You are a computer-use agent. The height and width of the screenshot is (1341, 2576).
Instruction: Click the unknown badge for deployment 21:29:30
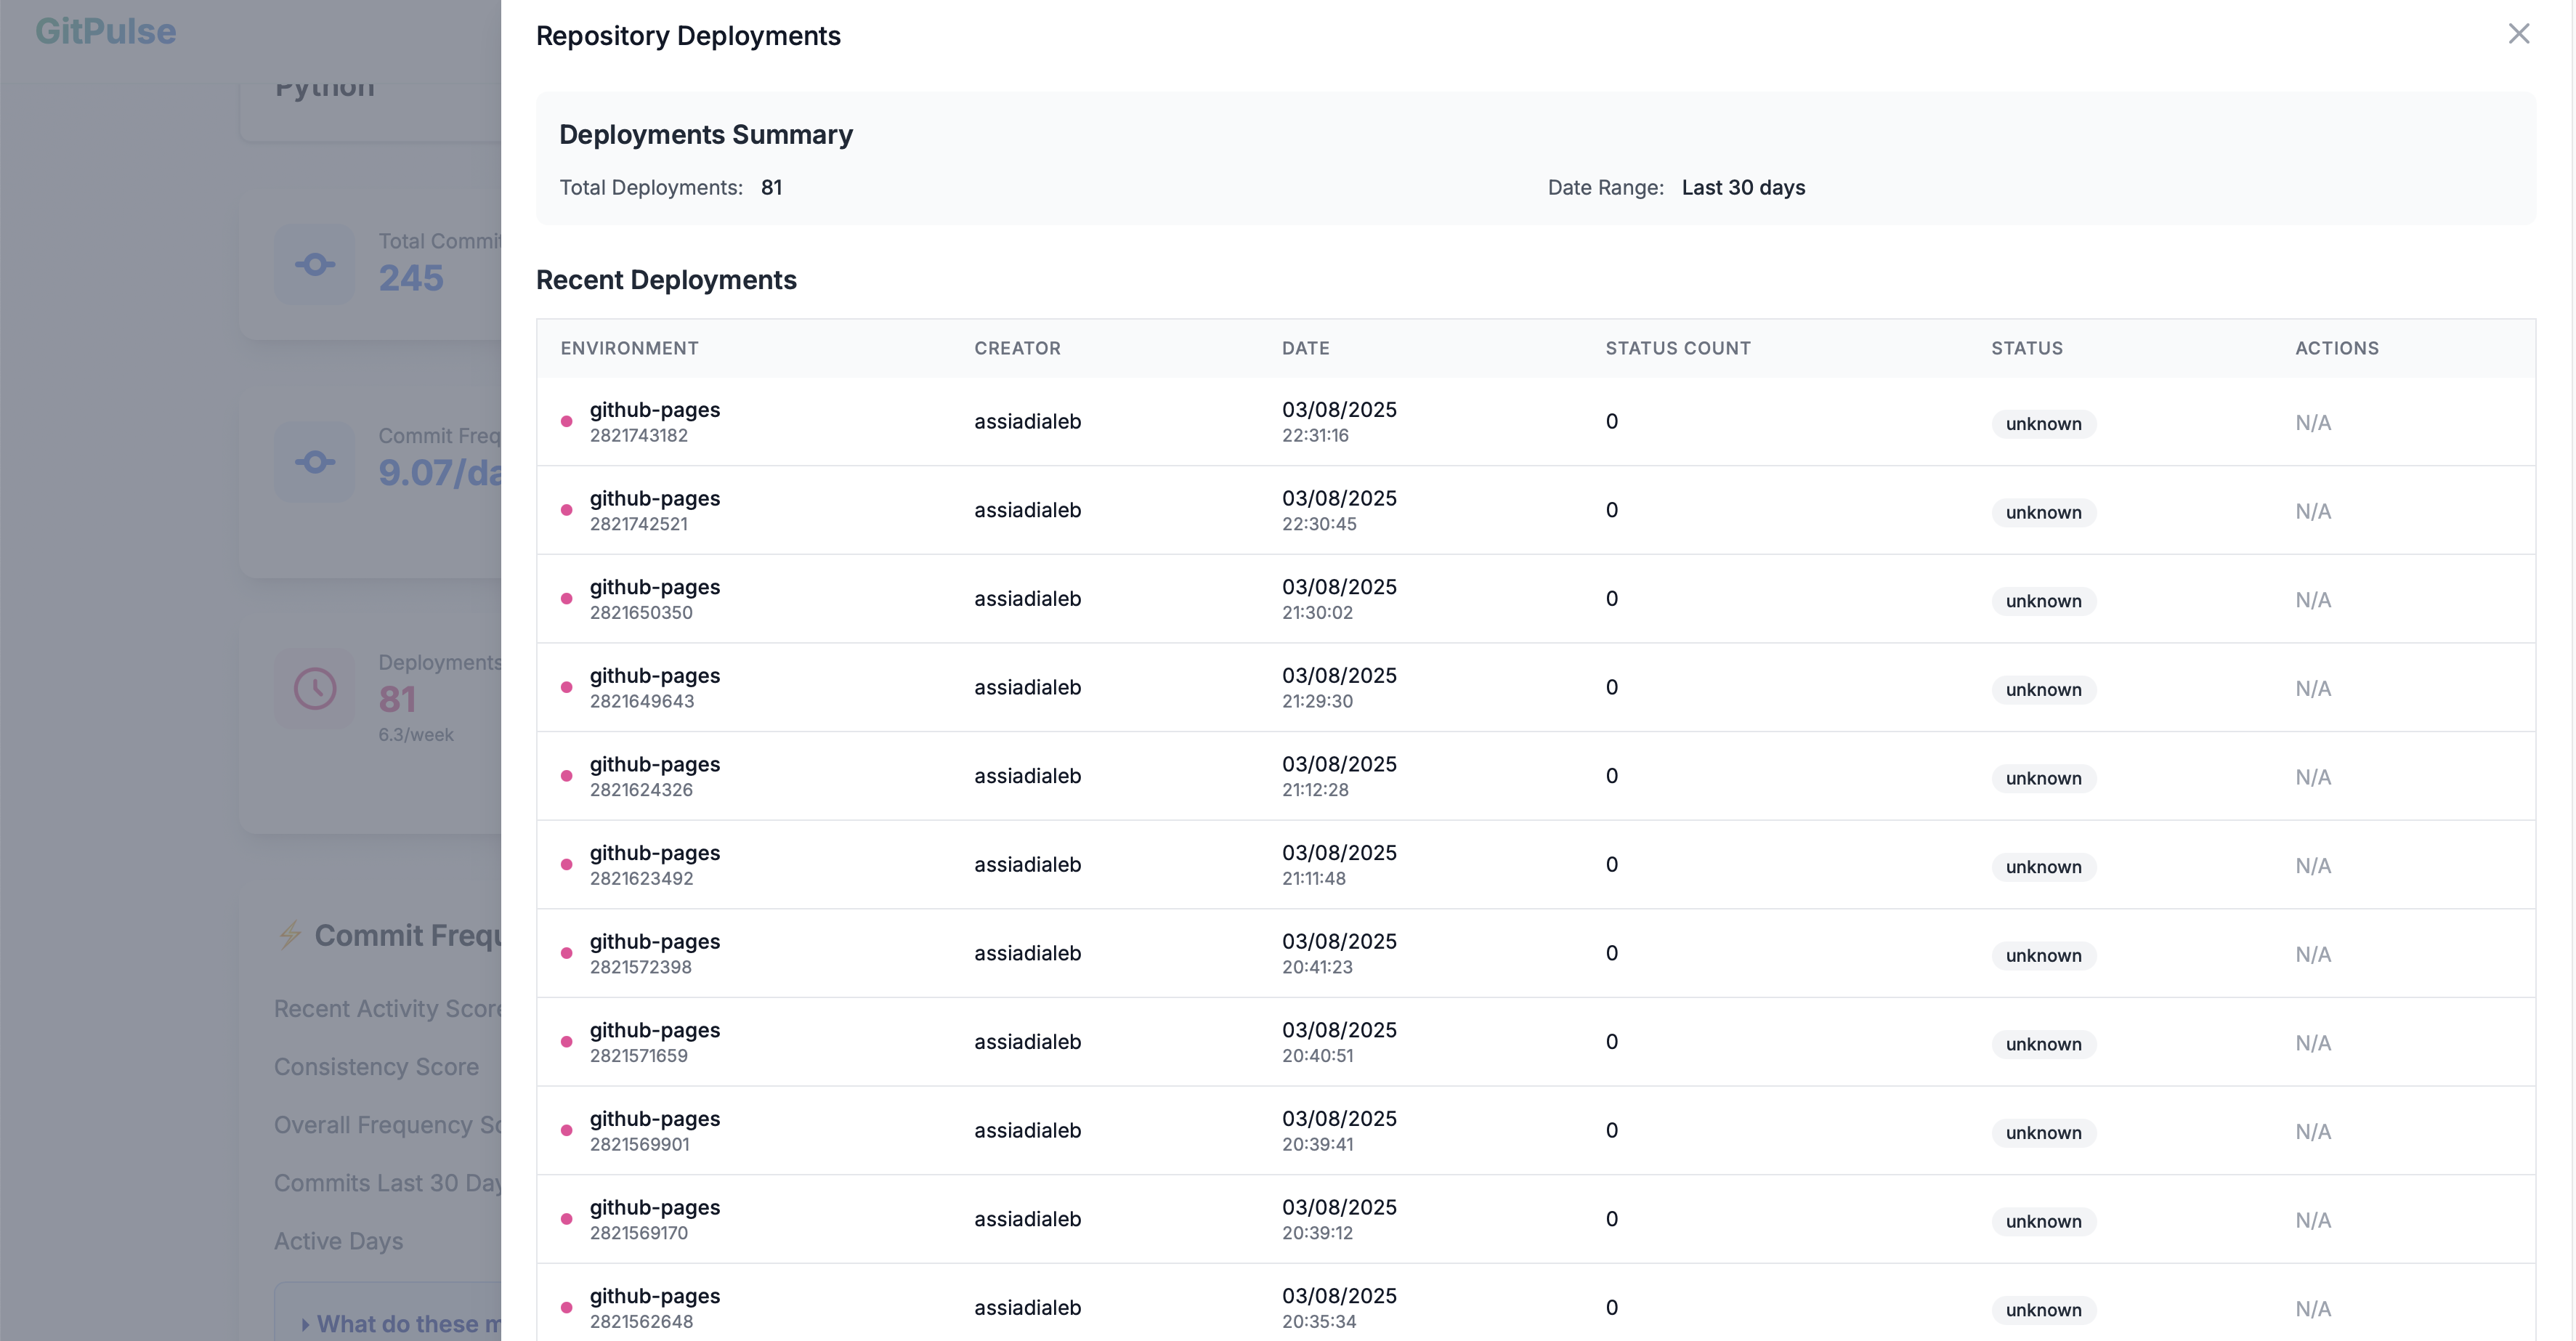tap(2043, 690)
